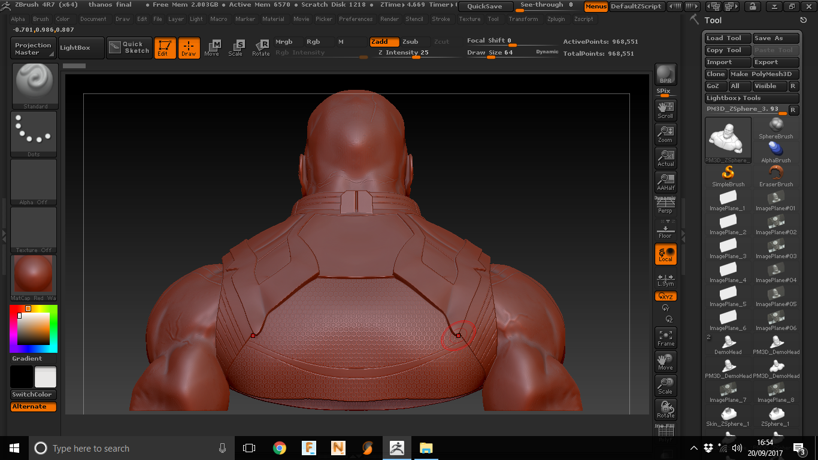
Task: Click the Scale view icon in right shelf
Action: [665, 385]
